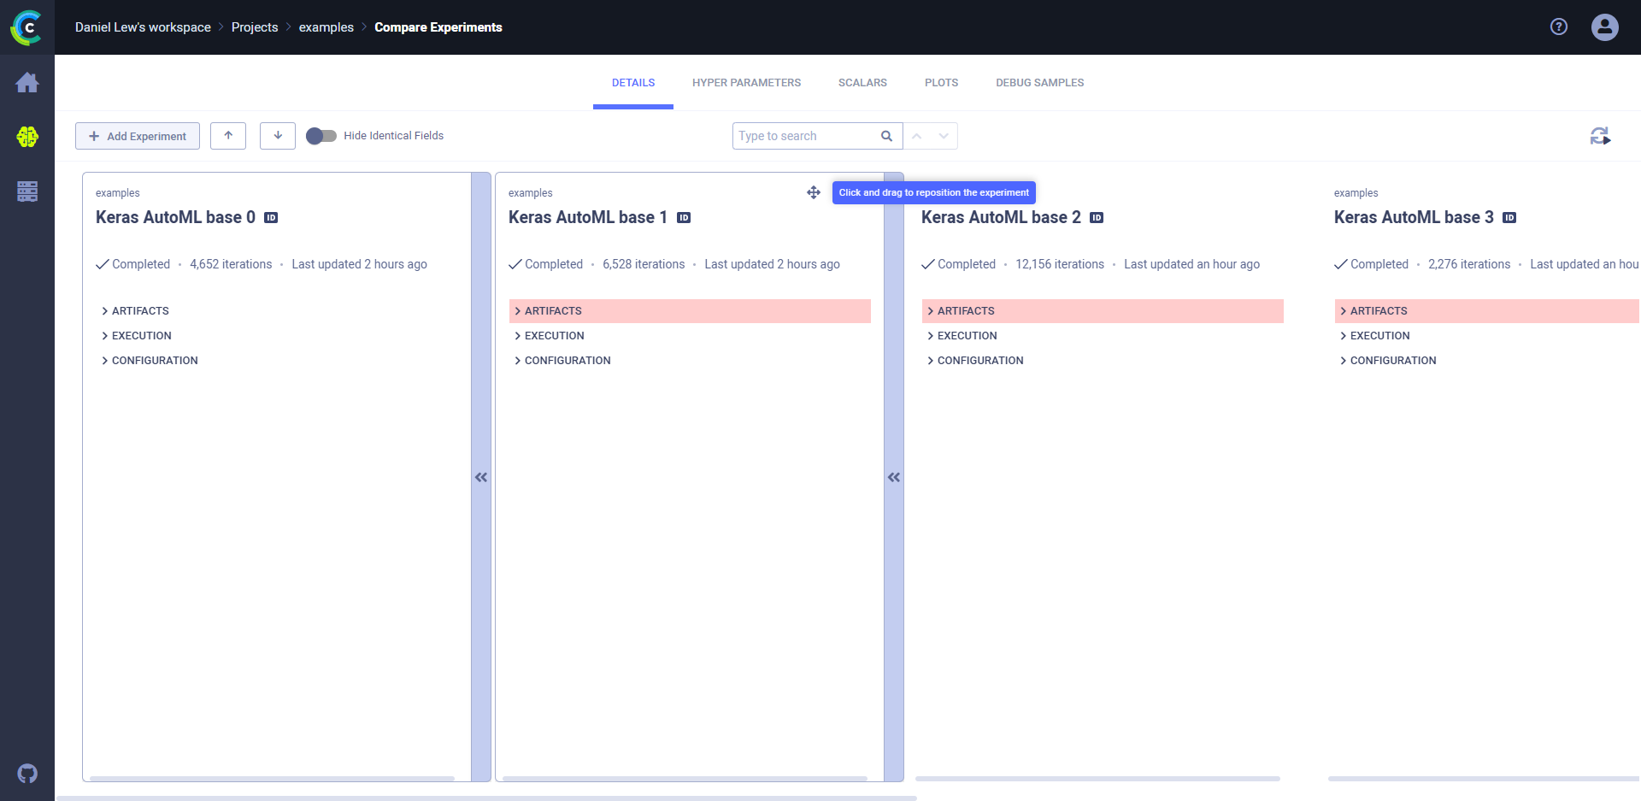
Task: Expand EXECUTION under Keras AutoML base 1
Action: [x=554, y=336]
